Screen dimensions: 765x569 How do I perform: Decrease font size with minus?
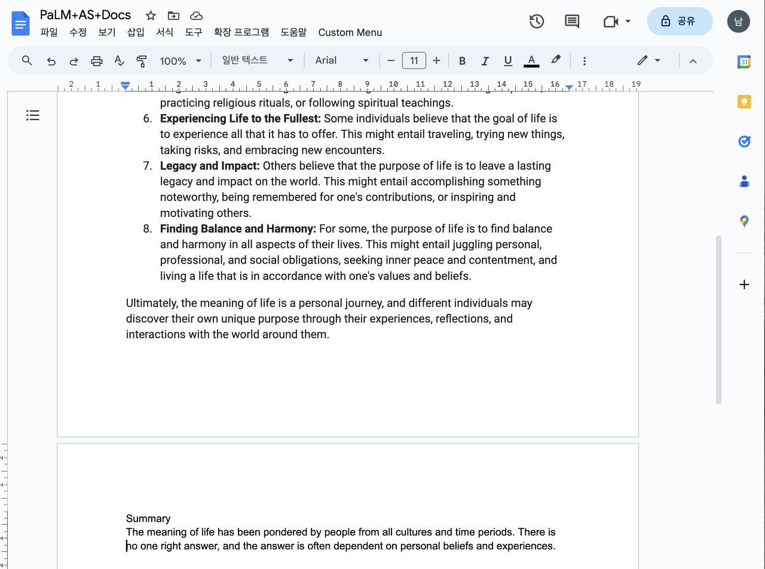[391, 60]
